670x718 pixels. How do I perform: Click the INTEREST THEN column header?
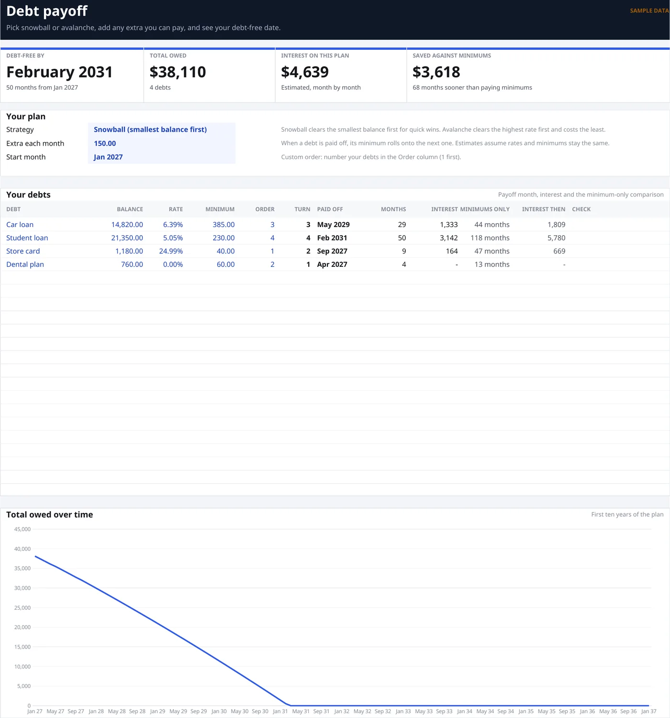pos(544,209)
